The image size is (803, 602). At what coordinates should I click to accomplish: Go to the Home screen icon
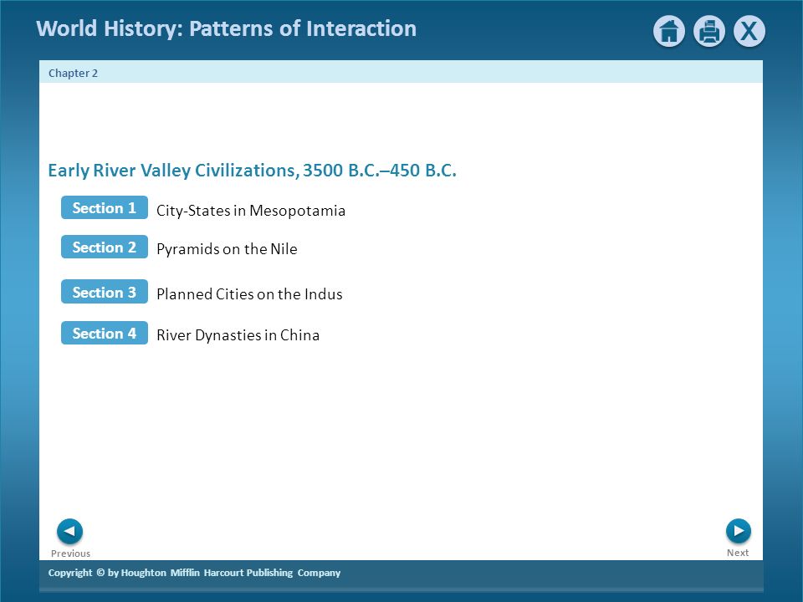pyautogui.click(x=669, y=31)
